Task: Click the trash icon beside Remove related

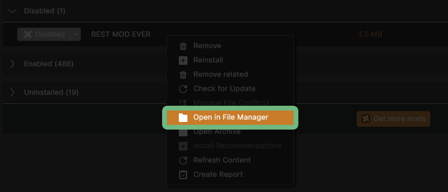Action: 183,75
